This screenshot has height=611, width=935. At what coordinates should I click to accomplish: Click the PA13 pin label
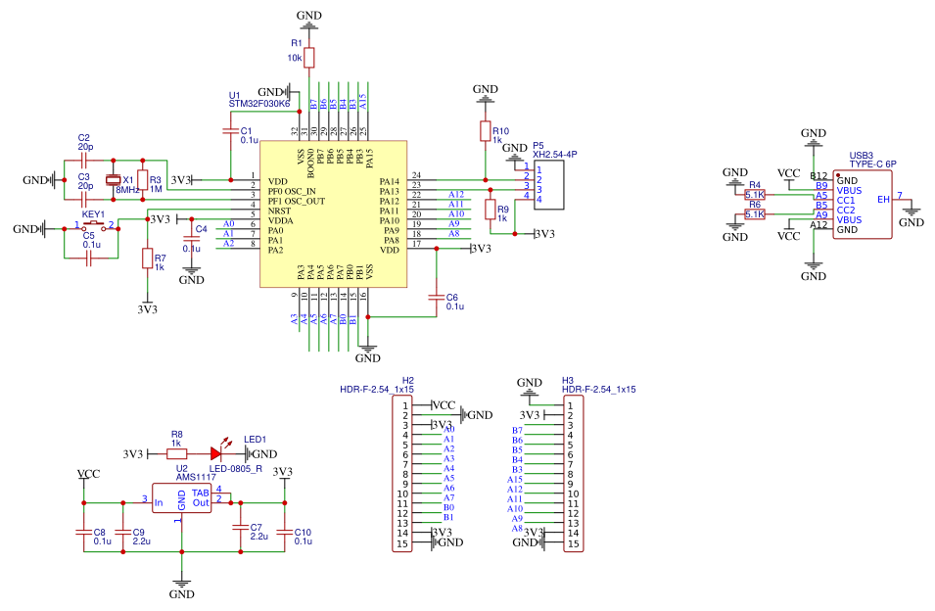point(390,191)
